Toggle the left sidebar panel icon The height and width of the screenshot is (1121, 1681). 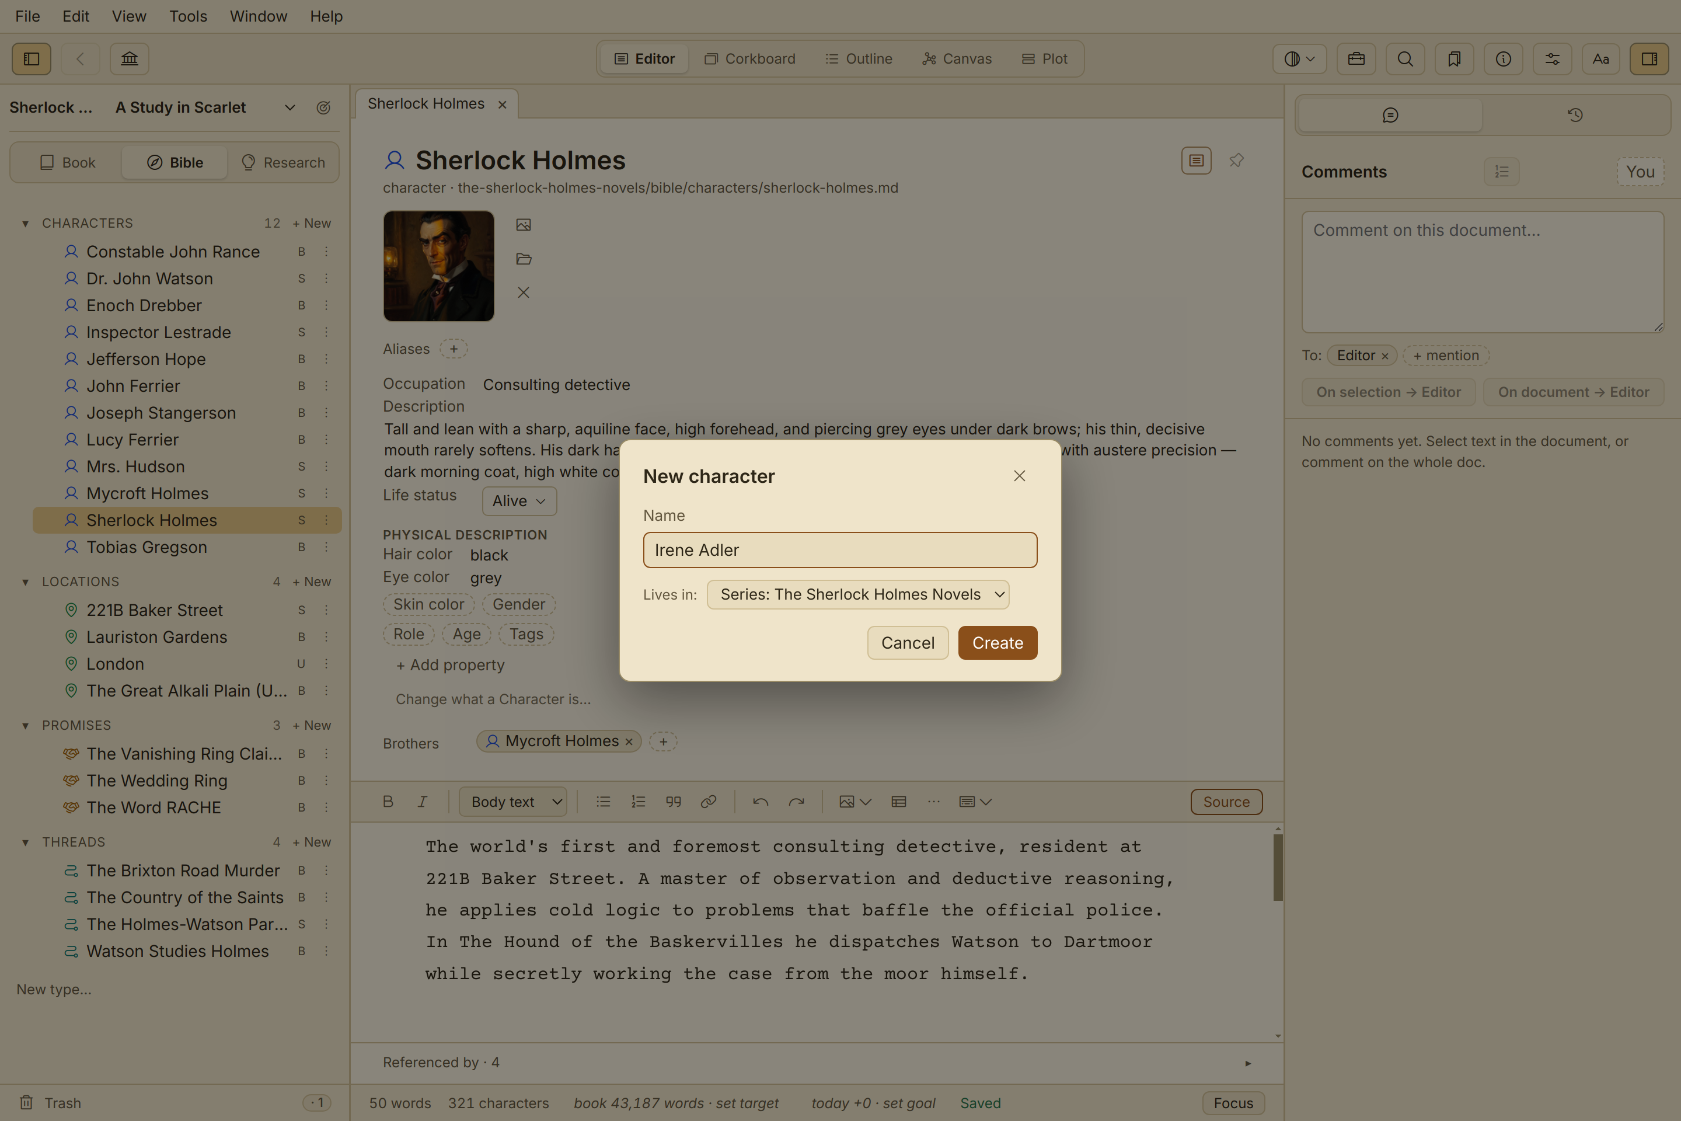32,58
